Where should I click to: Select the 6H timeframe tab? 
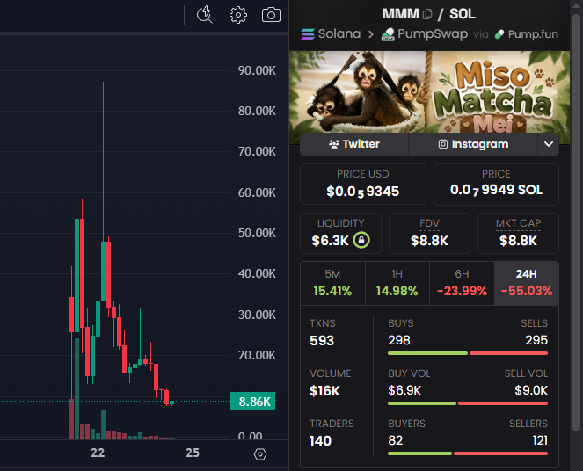pyautogui.click(x=462, y=283)
